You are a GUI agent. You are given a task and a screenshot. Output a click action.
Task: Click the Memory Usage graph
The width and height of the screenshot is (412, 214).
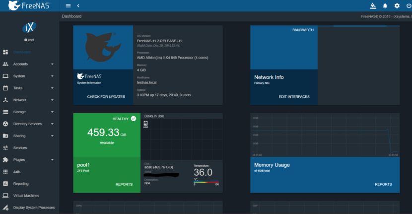[x=325, y=135]
